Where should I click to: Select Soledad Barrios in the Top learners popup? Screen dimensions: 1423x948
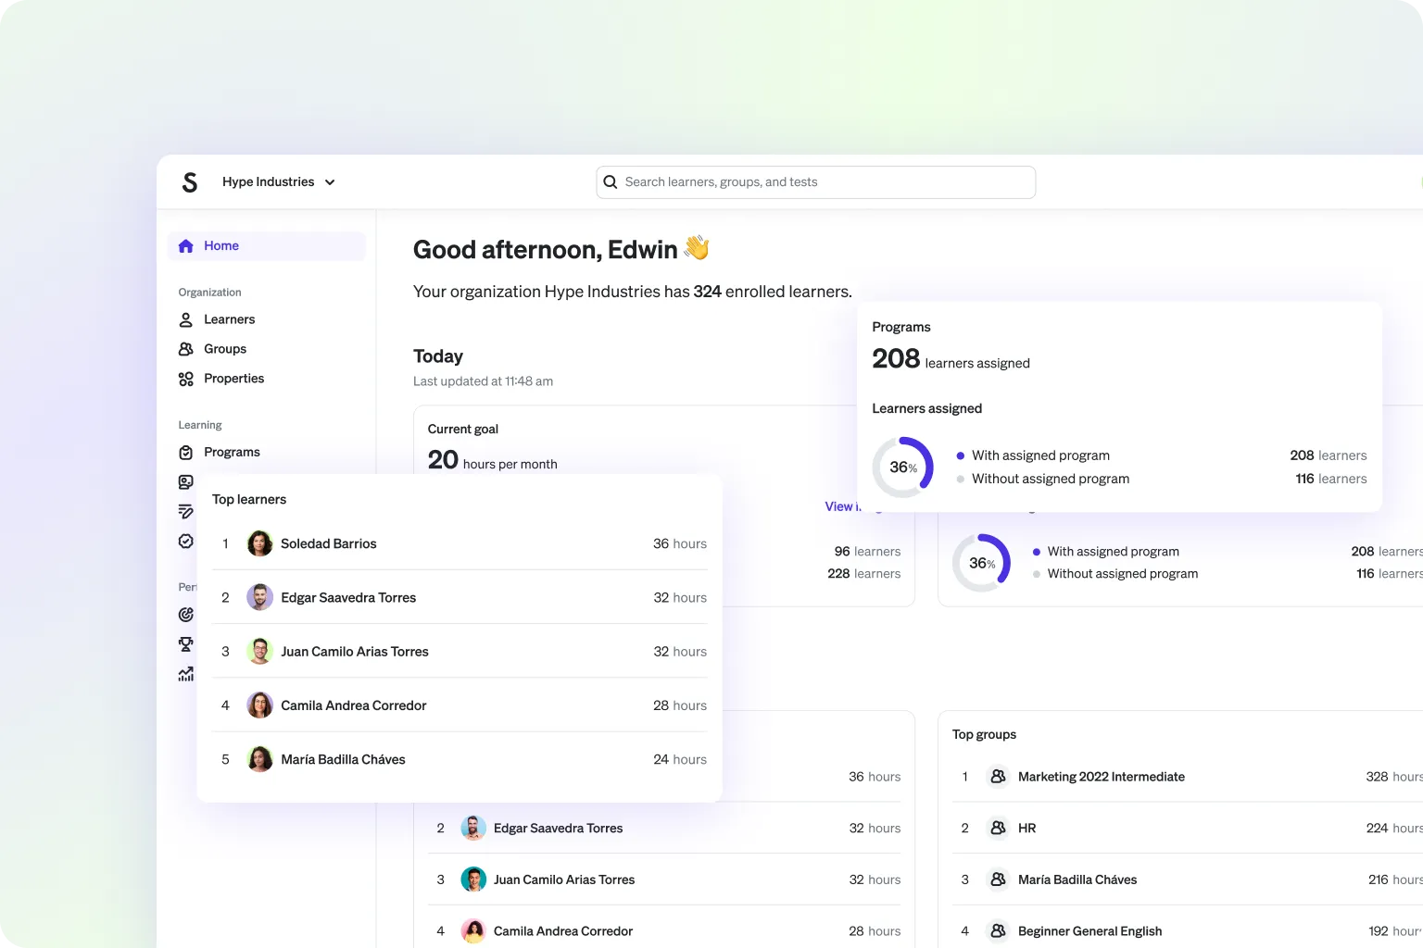coord(460,543)
